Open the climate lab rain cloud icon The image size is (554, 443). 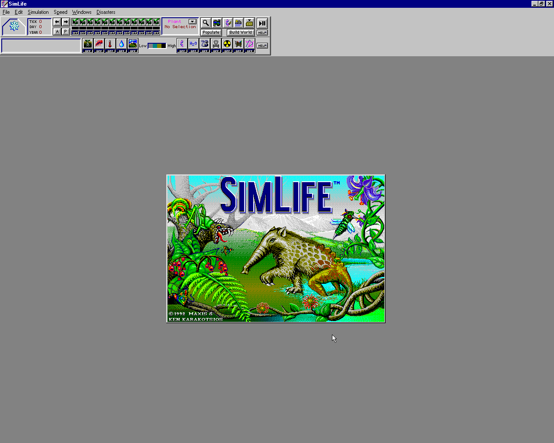tap(238, 23)
